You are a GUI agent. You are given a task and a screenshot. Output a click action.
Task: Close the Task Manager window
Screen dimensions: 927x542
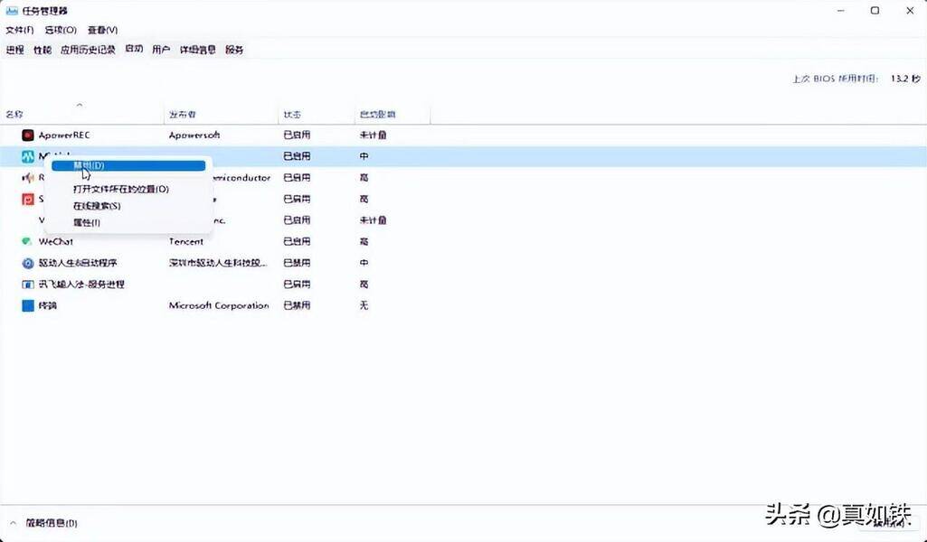(x=910, y=11)
